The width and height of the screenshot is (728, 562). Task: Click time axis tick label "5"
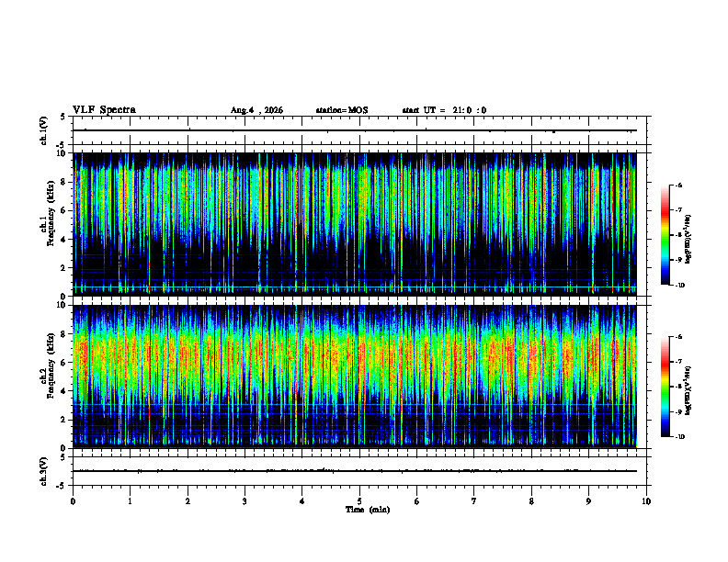pyautogui.click(x=359, y=501)
